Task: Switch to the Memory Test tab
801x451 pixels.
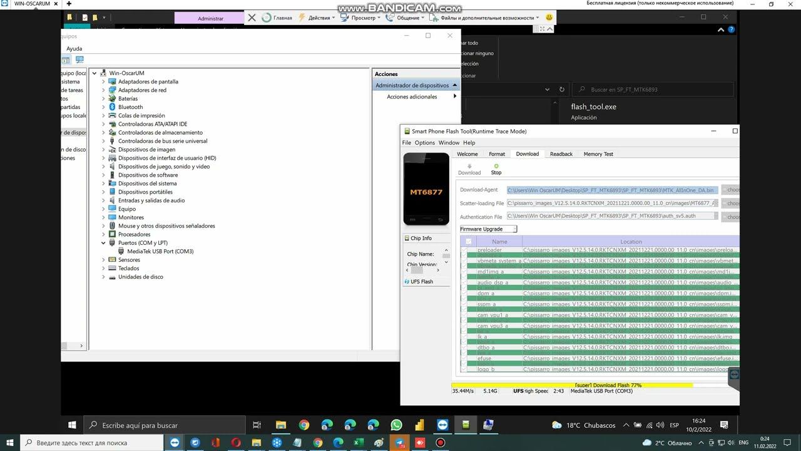Action: [x=598, y=154]
